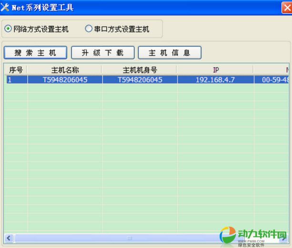Select row number 1 in 序号 column
The height and width of the screenshot is (248, 292).
tap(15, 80)
